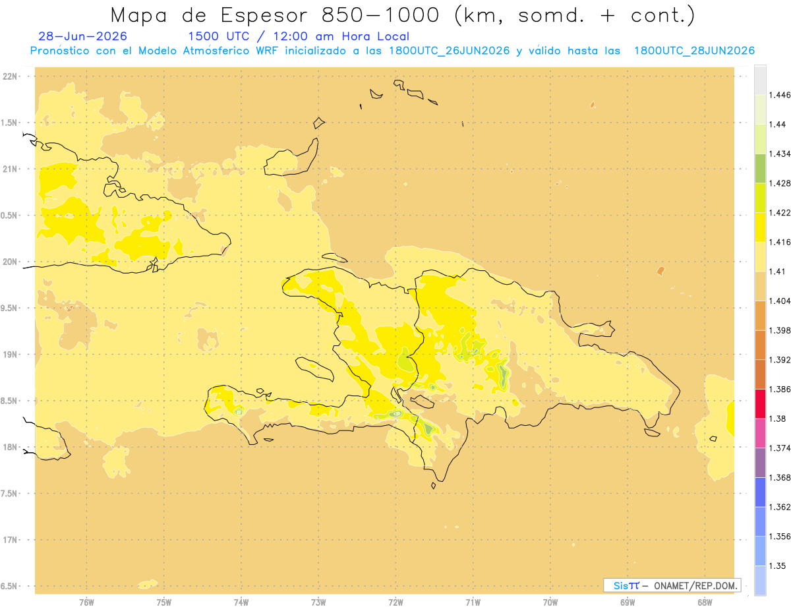Click the legend value '1.386'

tap(781, 389)
